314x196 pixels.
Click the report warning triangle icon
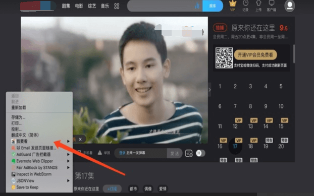tap(100, 153)
